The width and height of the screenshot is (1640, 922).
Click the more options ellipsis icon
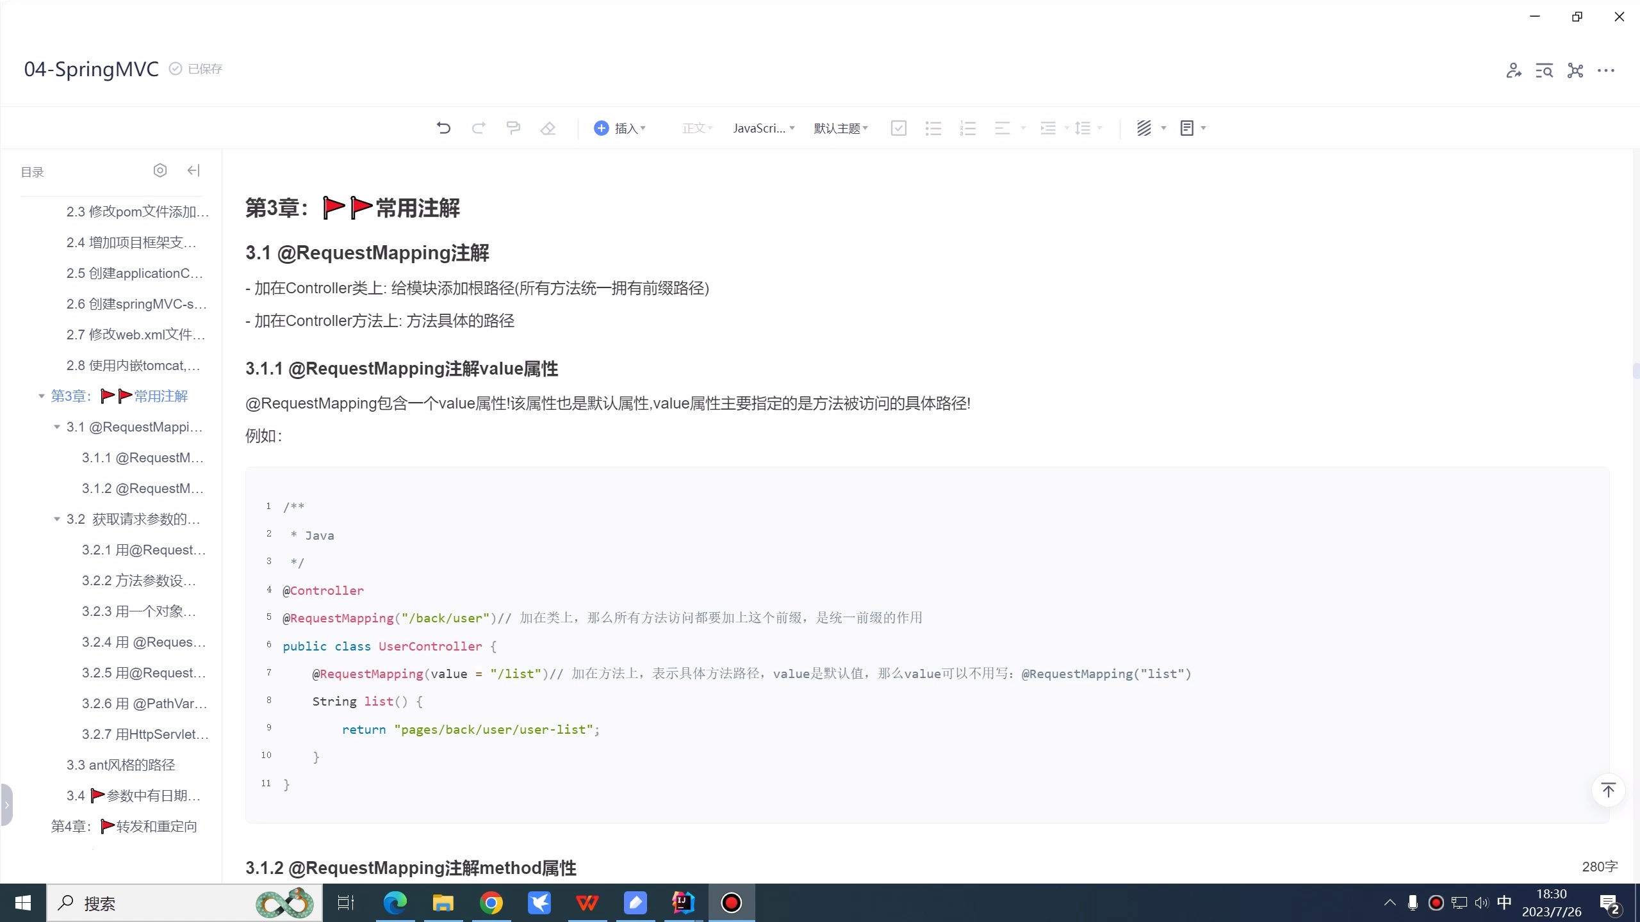pos(1607,70)
